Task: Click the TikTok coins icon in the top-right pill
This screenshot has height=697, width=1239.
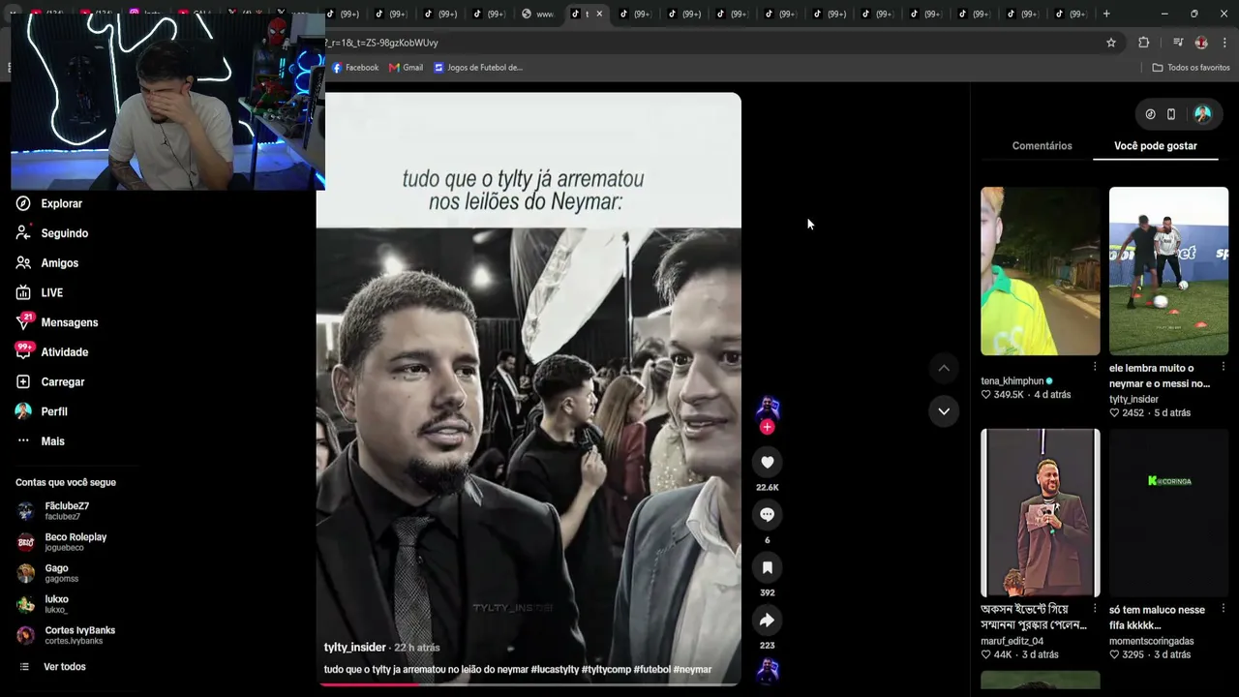Action: click(1150, 114)
